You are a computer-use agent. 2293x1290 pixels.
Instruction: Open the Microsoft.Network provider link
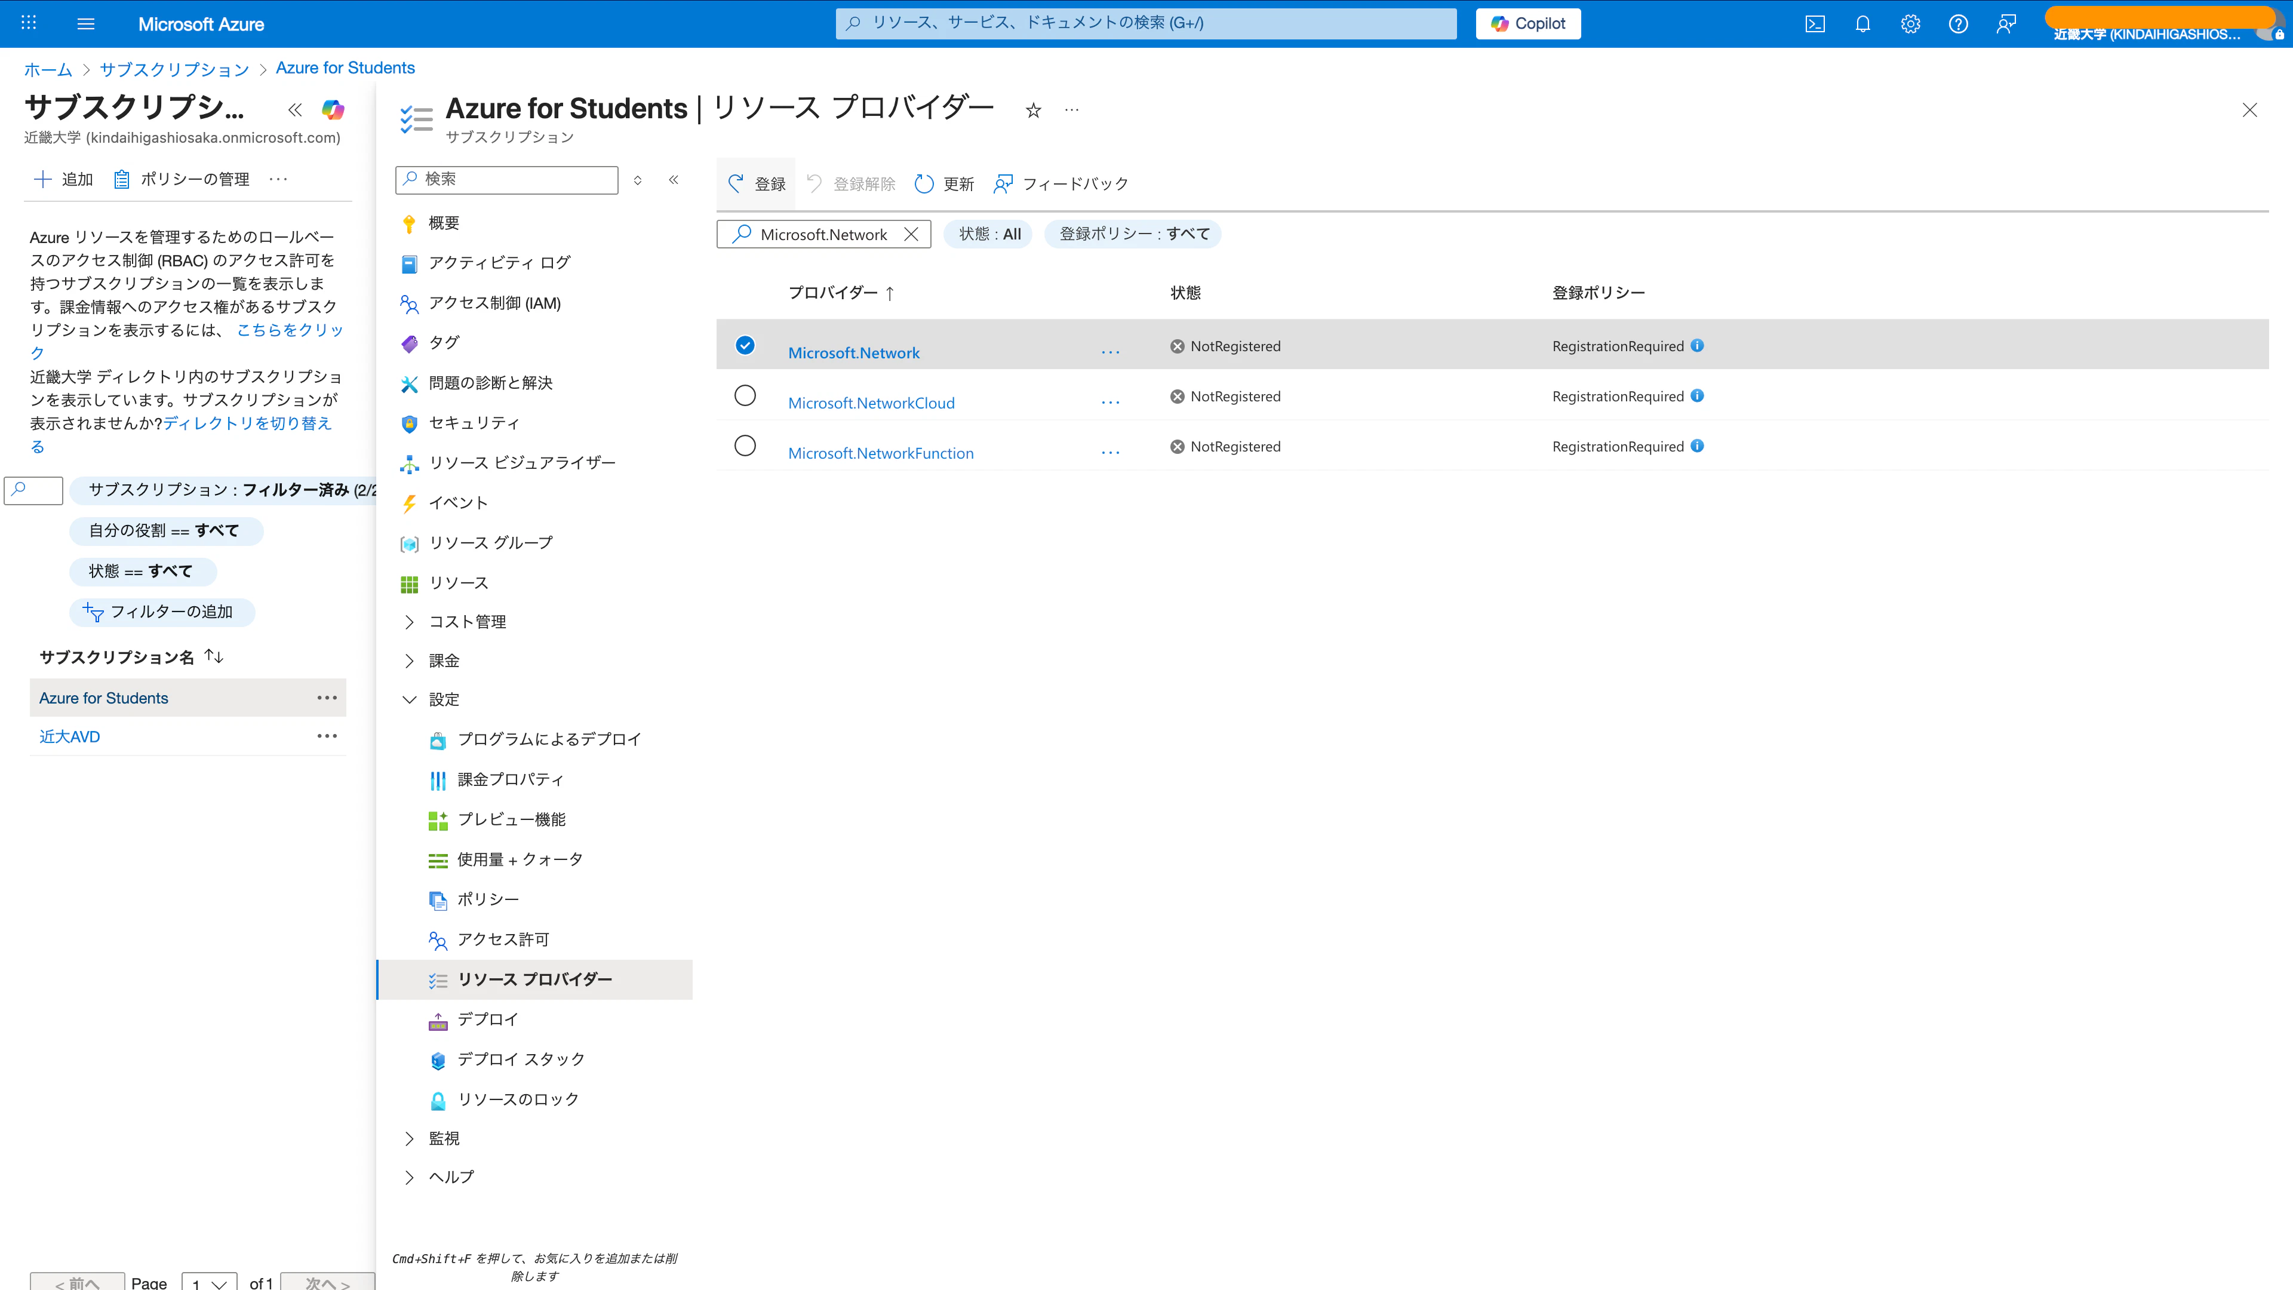pyautogui.click(x=854, y=352)
